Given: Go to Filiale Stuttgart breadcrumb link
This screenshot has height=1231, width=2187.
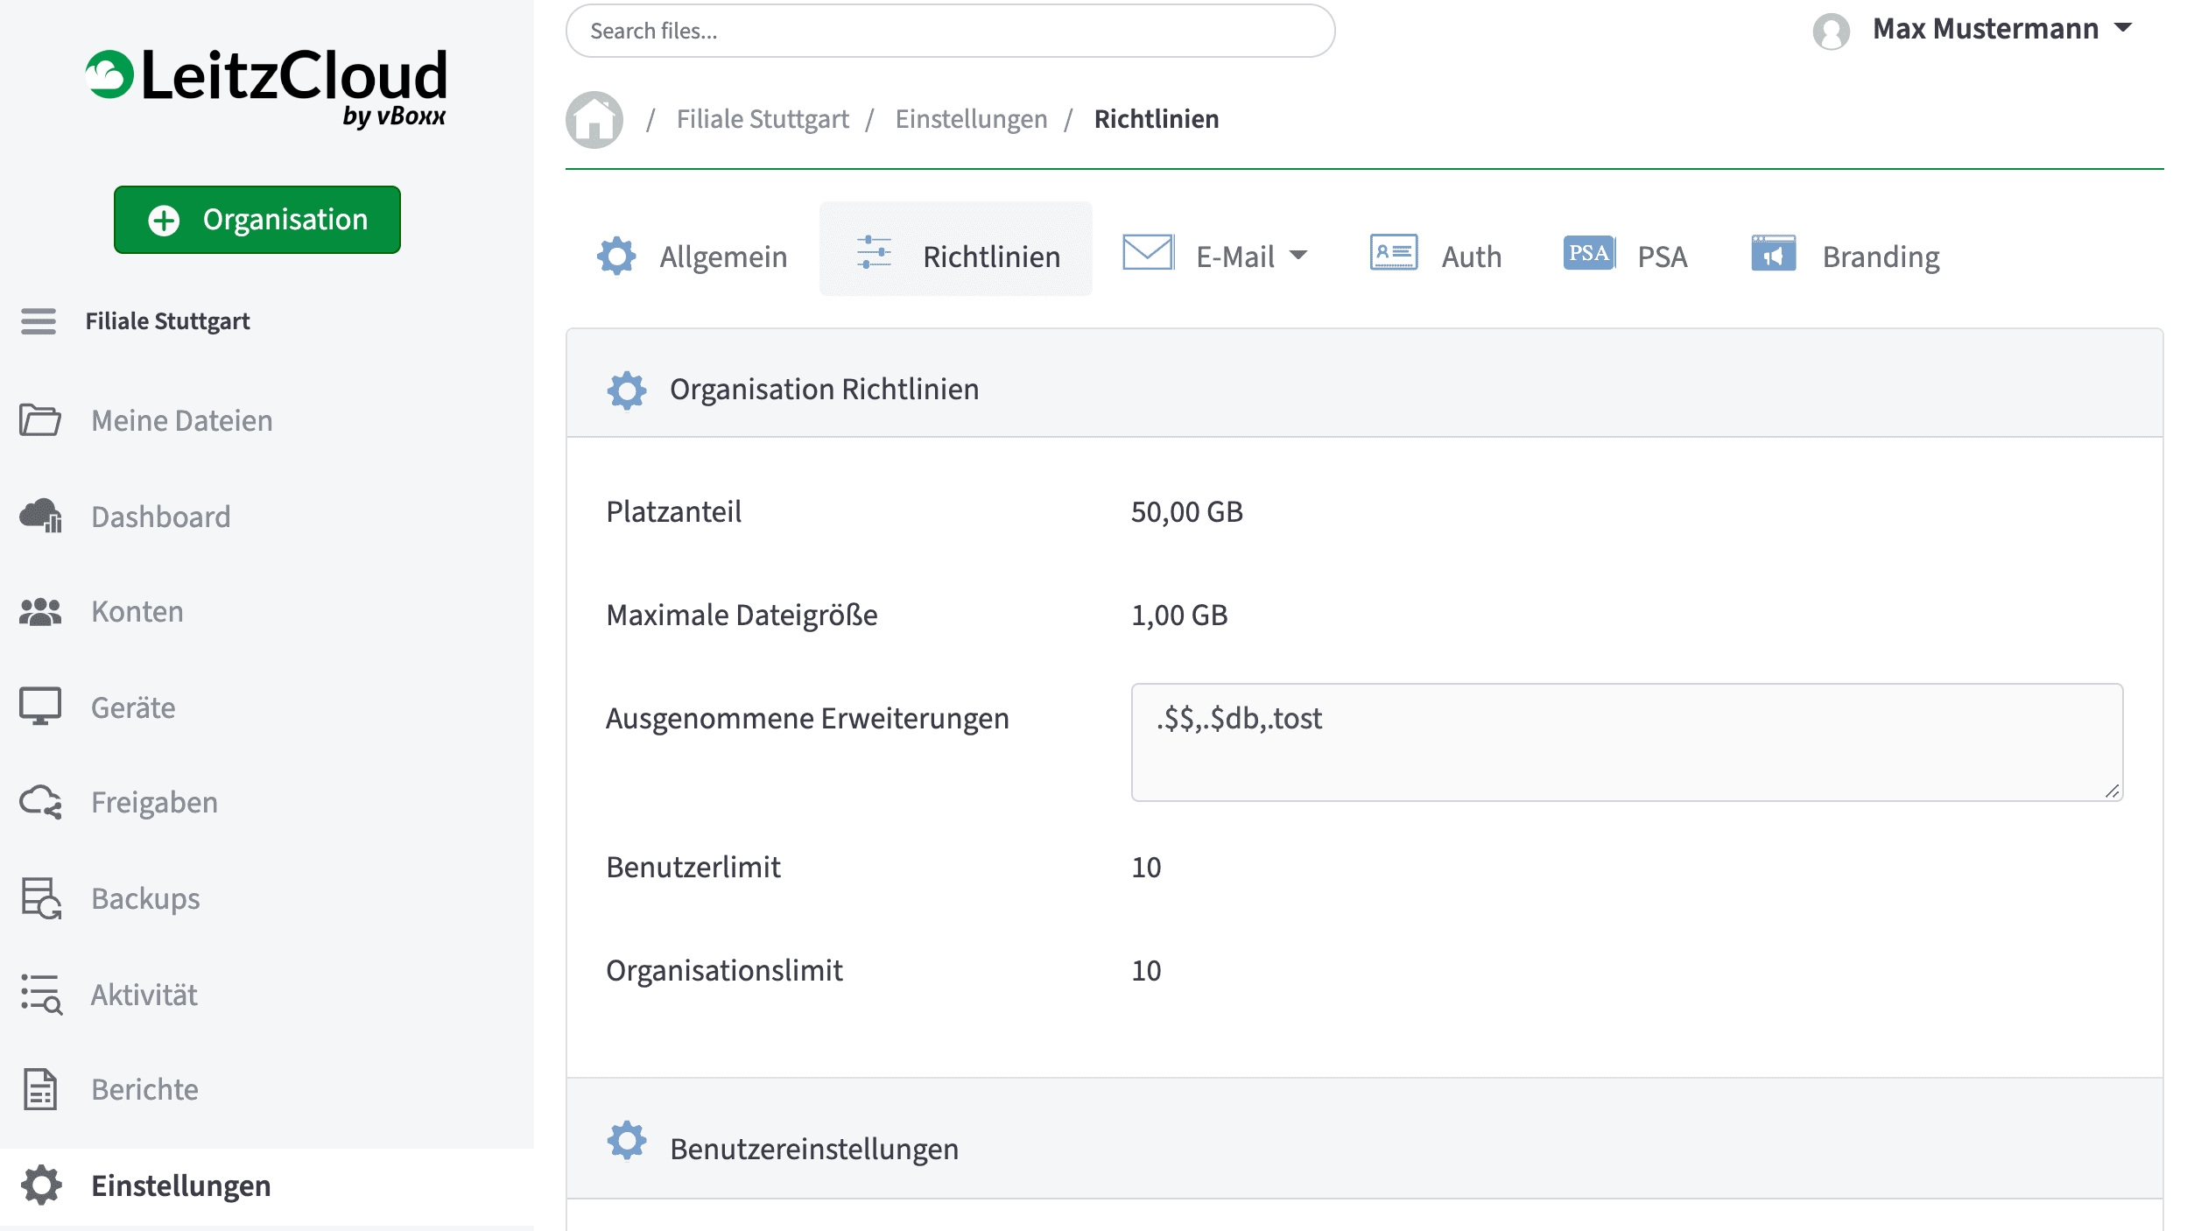Looking at the screenshot, I should coord(763,119).
